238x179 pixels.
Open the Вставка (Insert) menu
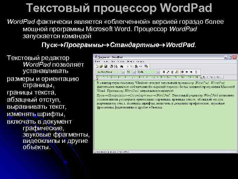pyautogui.click(x=121, y=62)
